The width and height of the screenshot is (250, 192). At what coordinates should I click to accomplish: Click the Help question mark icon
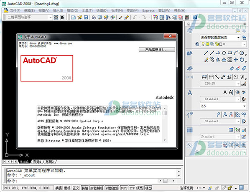tap(195, 17)
